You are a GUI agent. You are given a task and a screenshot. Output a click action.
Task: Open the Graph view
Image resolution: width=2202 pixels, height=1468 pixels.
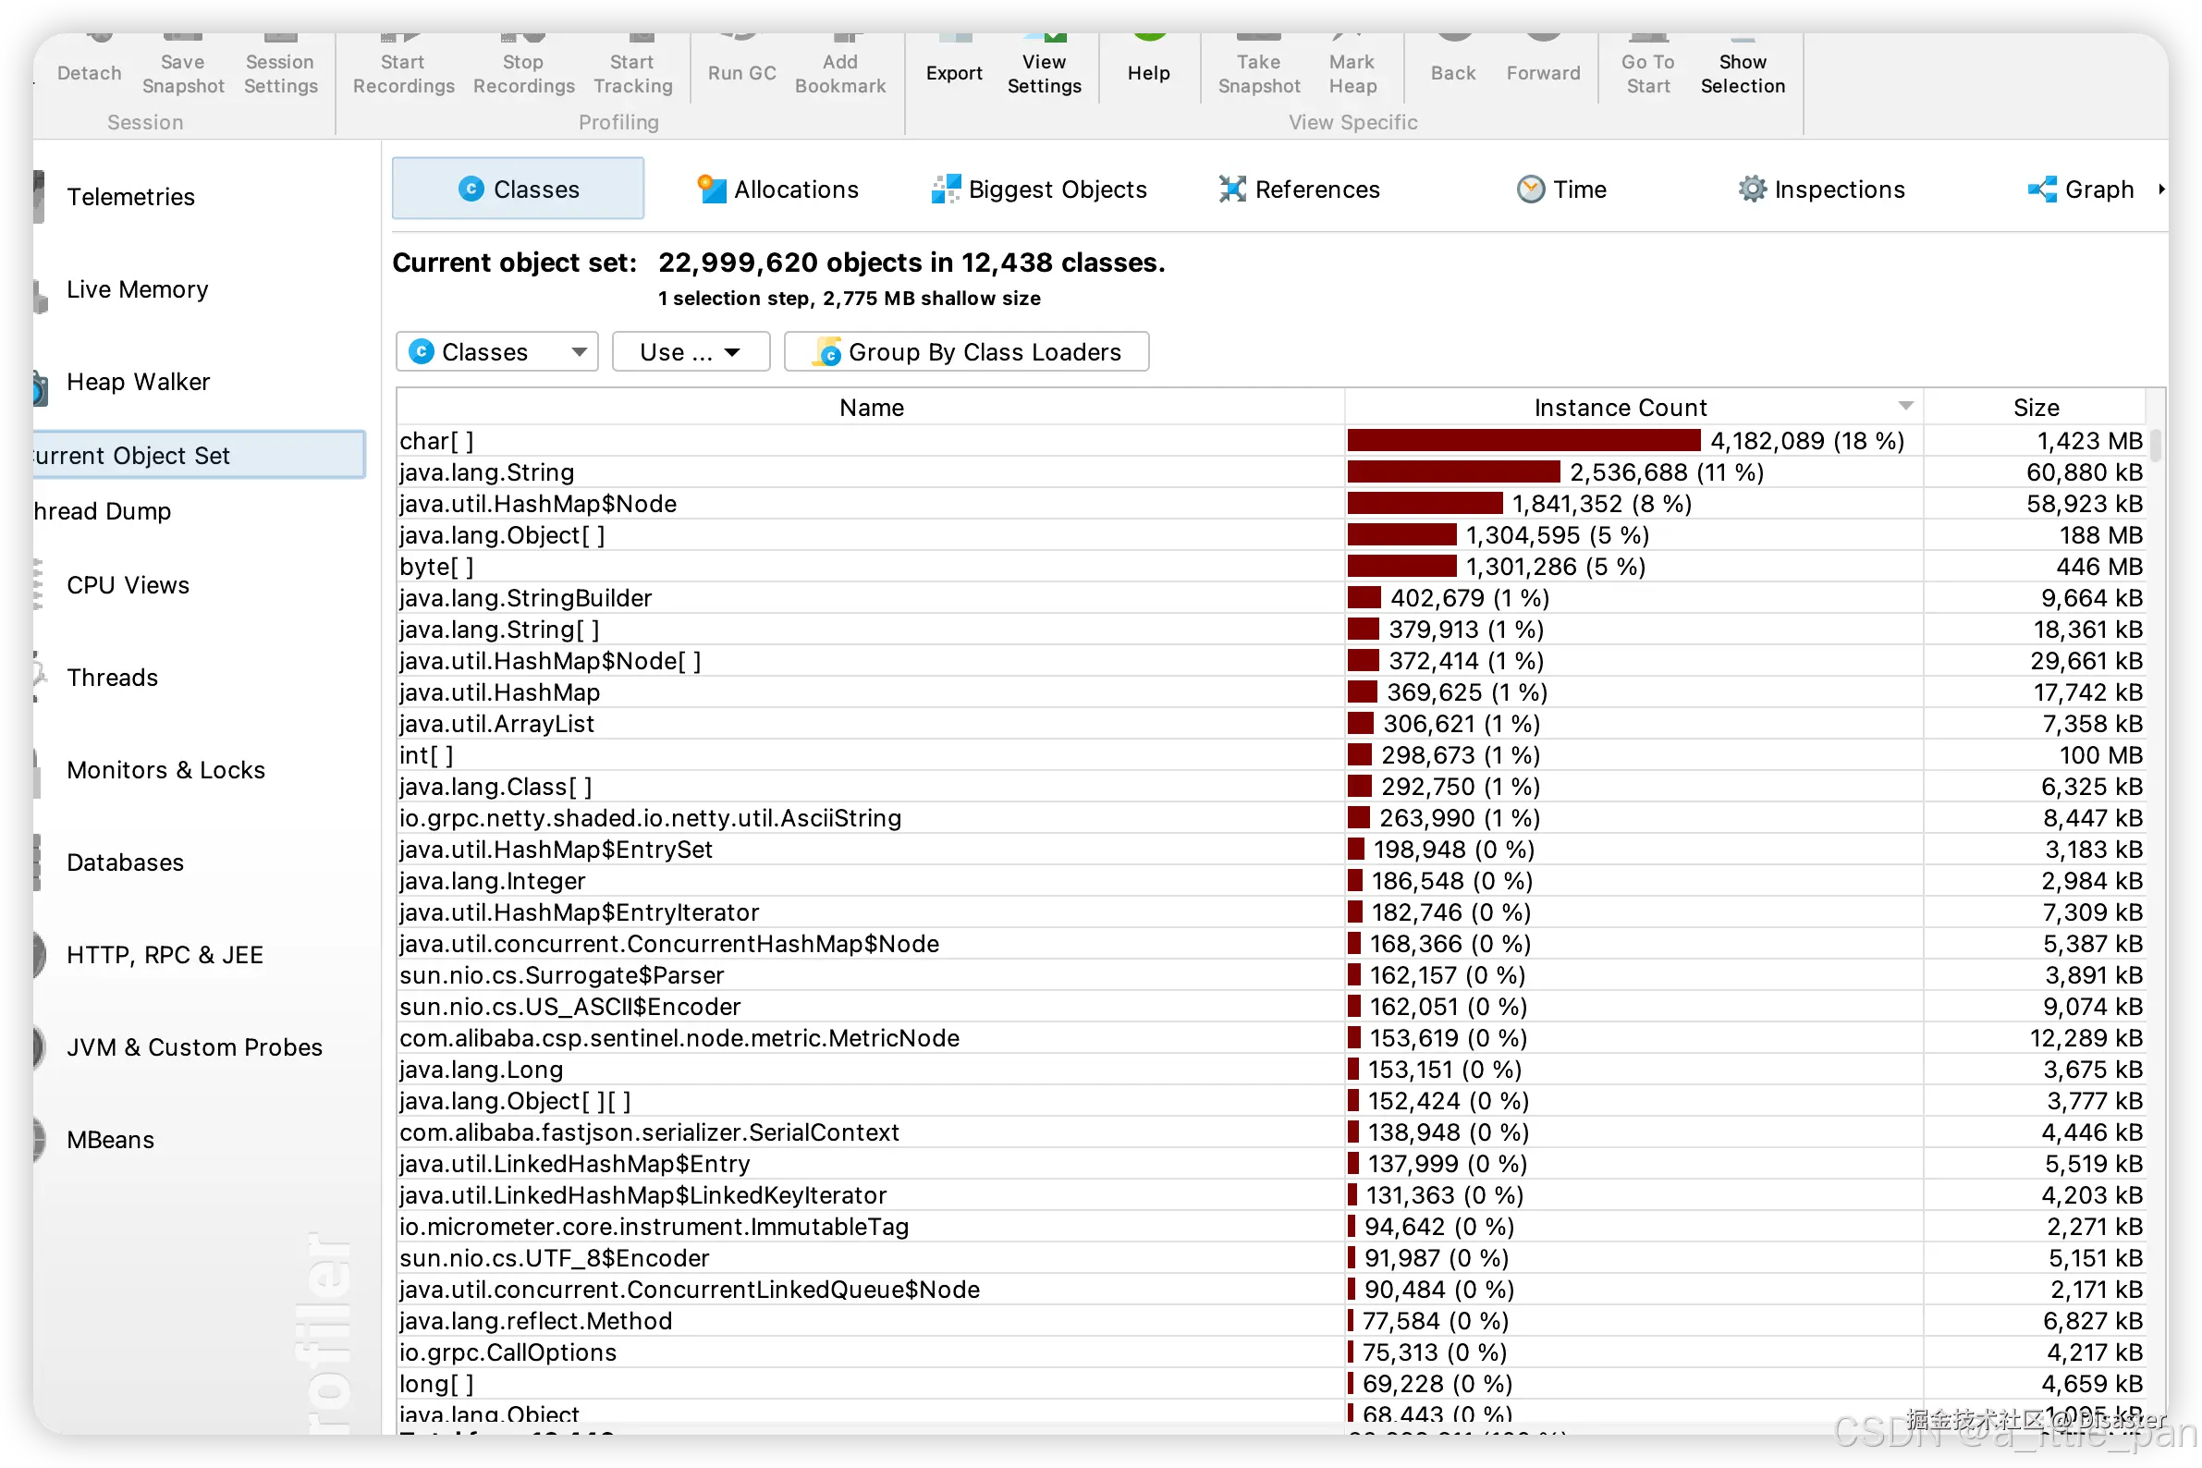click(2080, 190)
